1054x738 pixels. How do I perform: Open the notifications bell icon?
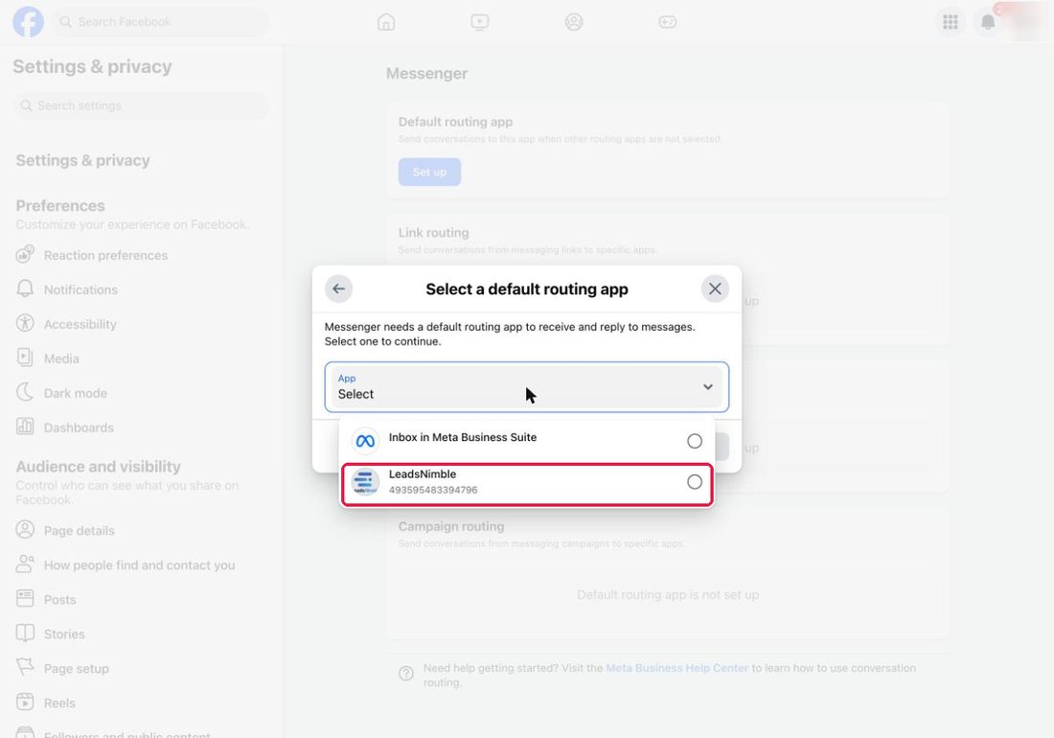[x=988, y=22]
